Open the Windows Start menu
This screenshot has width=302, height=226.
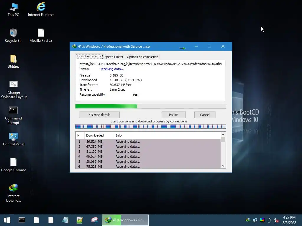[x=7, y=220]
